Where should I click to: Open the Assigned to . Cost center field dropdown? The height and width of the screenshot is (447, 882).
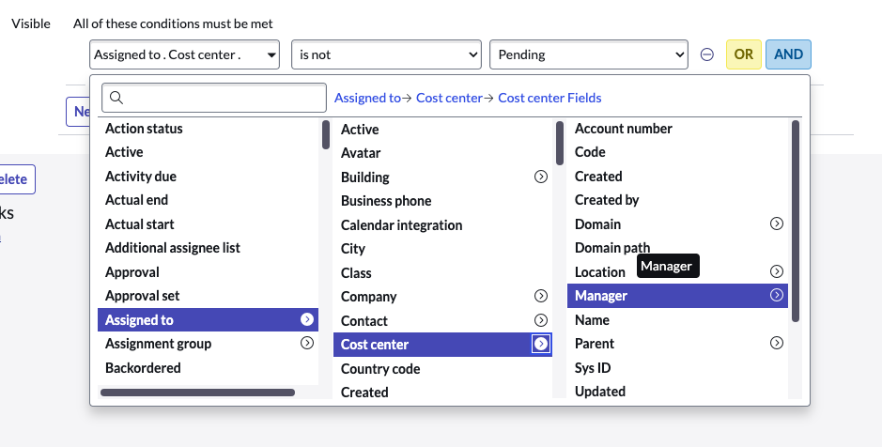click(x=185, y=54)
